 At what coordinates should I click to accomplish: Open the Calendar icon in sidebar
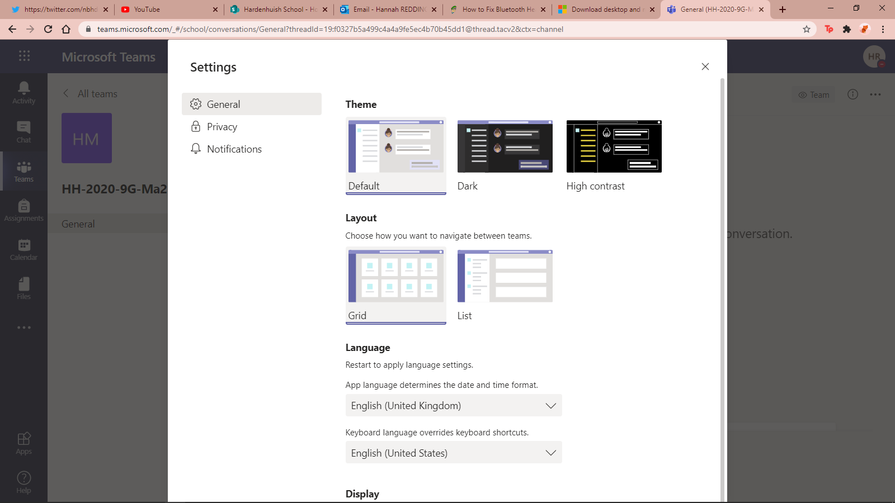tap(23, 249)
